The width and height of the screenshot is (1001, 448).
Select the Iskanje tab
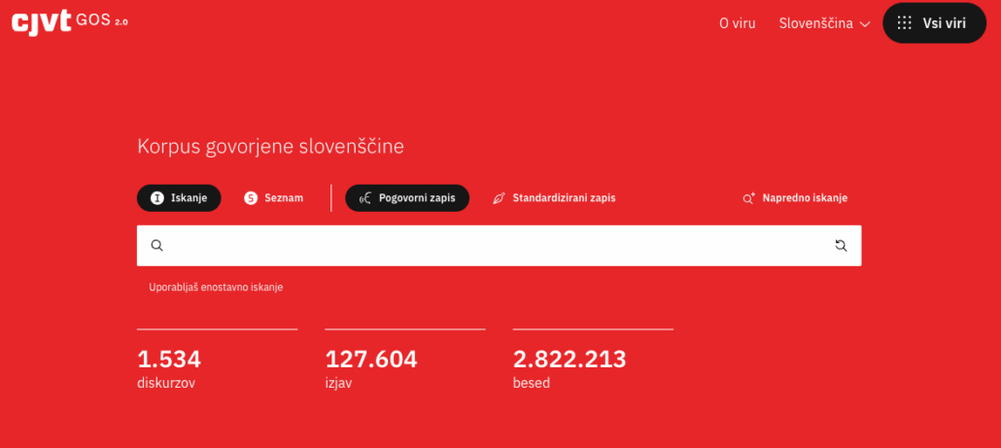[x=179, y=198]
